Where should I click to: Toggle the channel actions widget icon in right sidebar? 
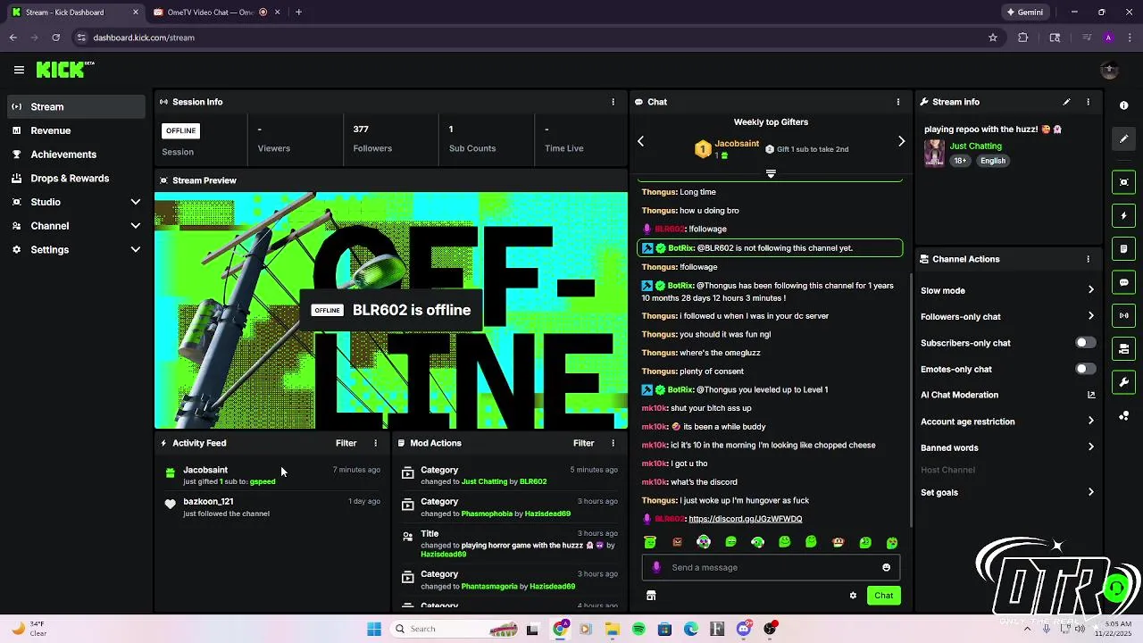click(1123, 348)
